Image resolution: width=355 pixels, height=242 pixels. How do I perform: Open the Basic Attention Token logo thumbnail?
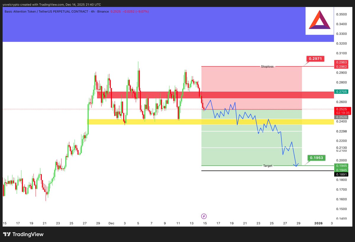tap(319, 21)
